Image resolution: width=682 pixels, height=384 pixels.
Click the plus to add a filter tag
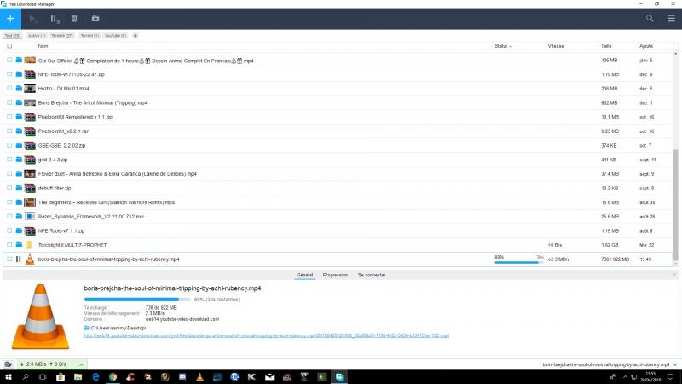pyautogui.click(x=135, y=36)
